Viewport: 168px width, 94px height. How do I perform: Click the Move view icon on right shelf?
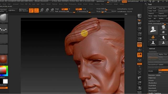139,78
